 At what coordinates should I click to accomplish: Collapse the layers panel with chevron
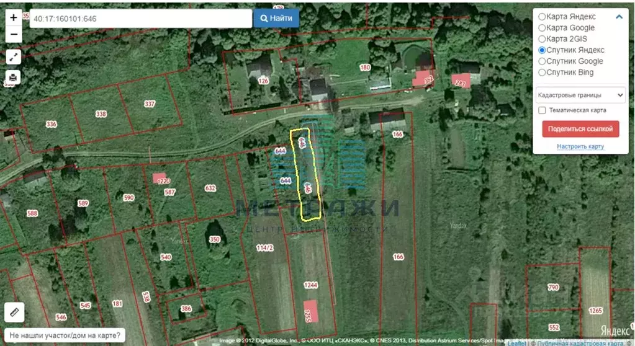(619, 17)
